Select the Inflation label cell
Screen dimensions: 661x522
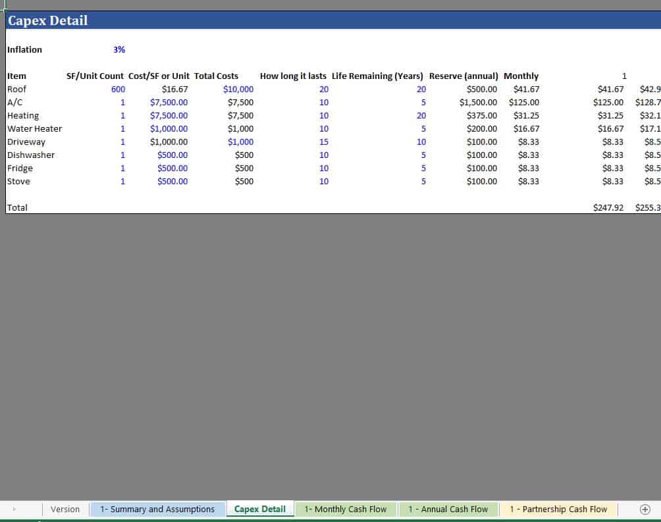[24, 49]
